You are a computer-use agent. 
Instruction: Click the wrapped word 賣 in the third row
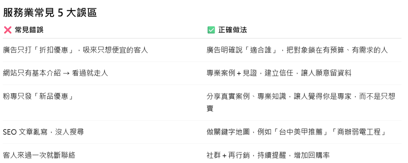pos(210,108)
